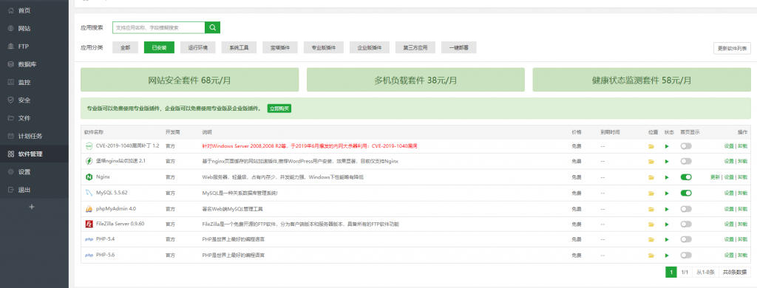This screenshot has width=757, height=288.
Task: Enable homepage display for CVE-2019-1040 patch
Action: [685, 146]
